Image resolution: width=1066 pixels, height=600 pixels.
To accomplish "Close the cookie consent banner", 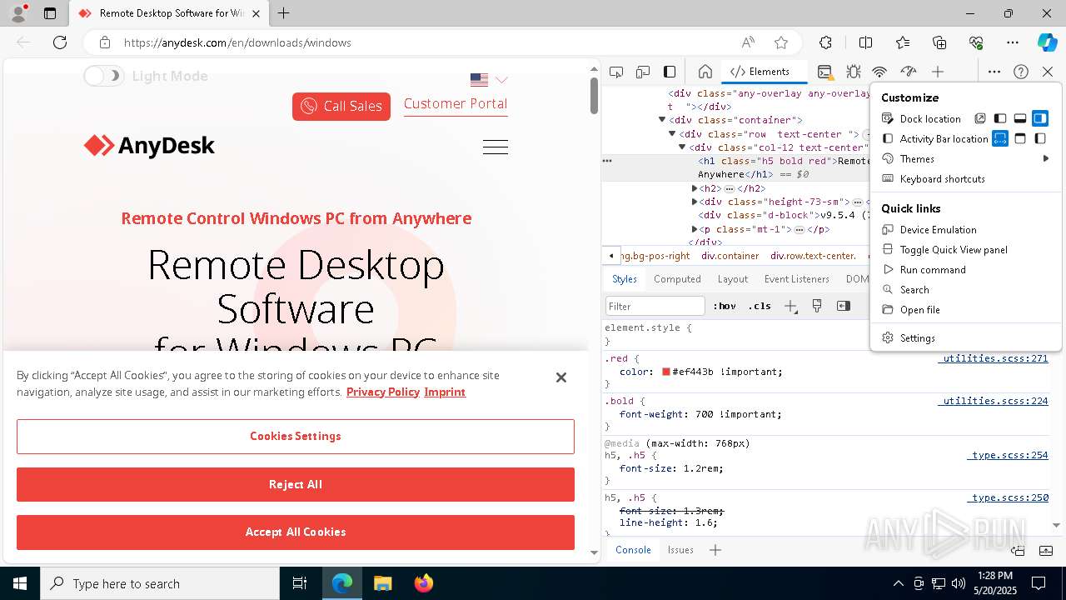I will tap(561, 377).
